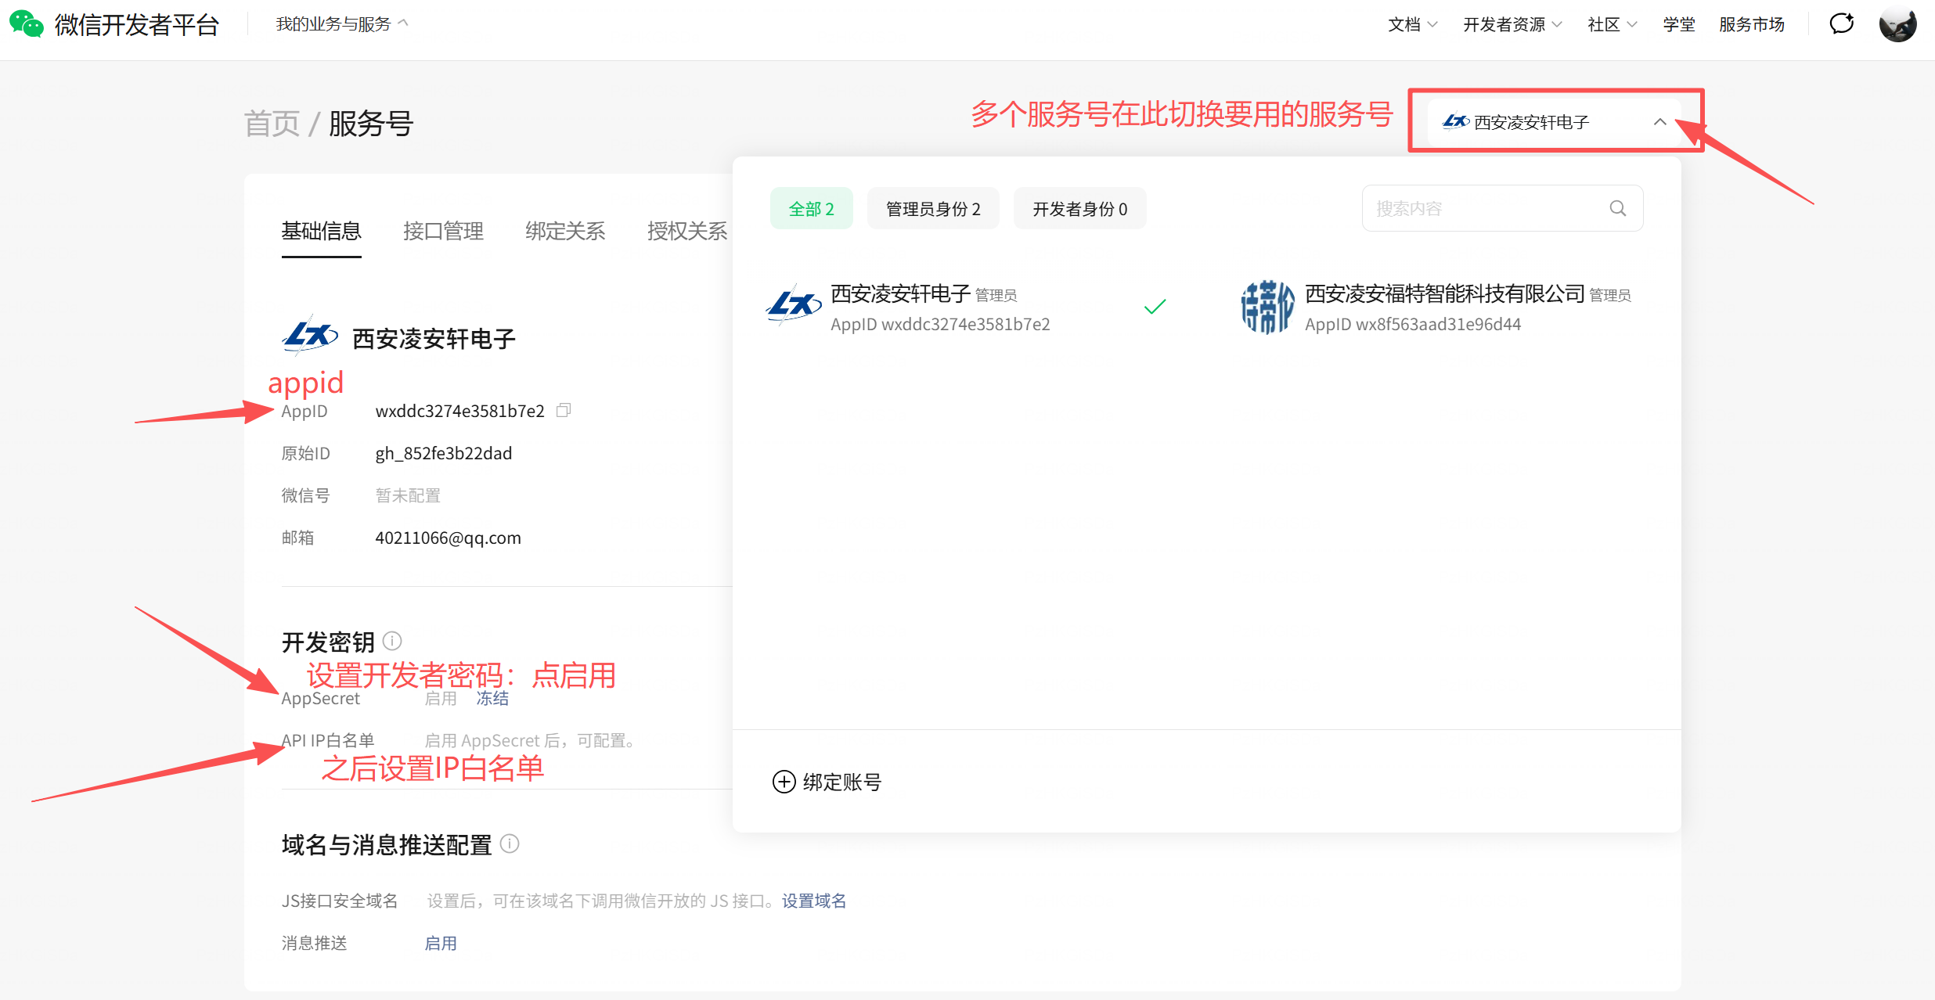This screenshot has width=1935, height=1000.
Task: Switch to 绑定关系 tab
Action: coord(565,231)
